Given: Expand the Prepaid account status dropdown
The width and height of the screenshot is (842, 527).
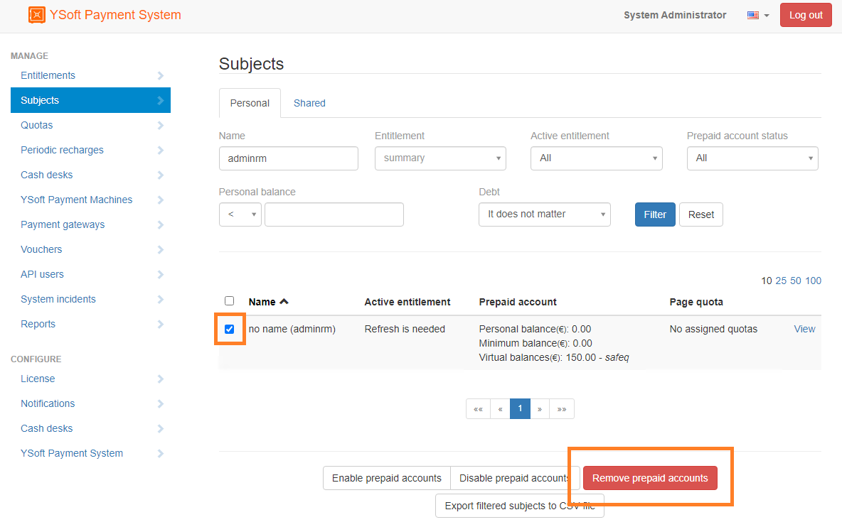Looking at the screenshot, I should click(752, 158).
